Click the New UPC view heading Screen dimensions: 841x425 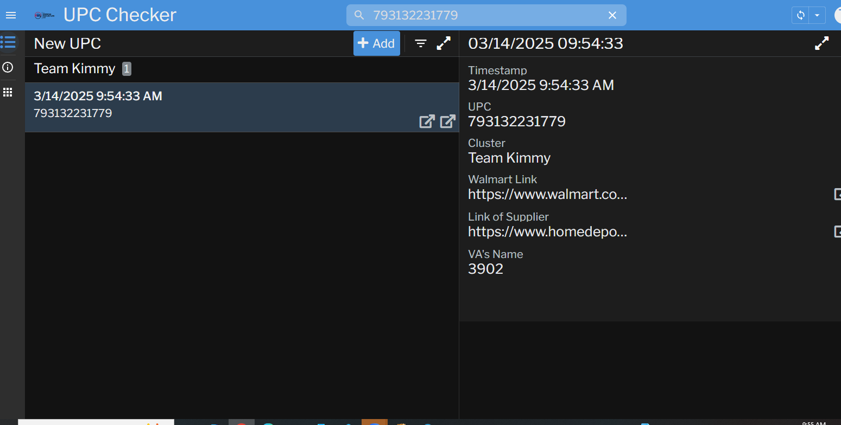67,43
